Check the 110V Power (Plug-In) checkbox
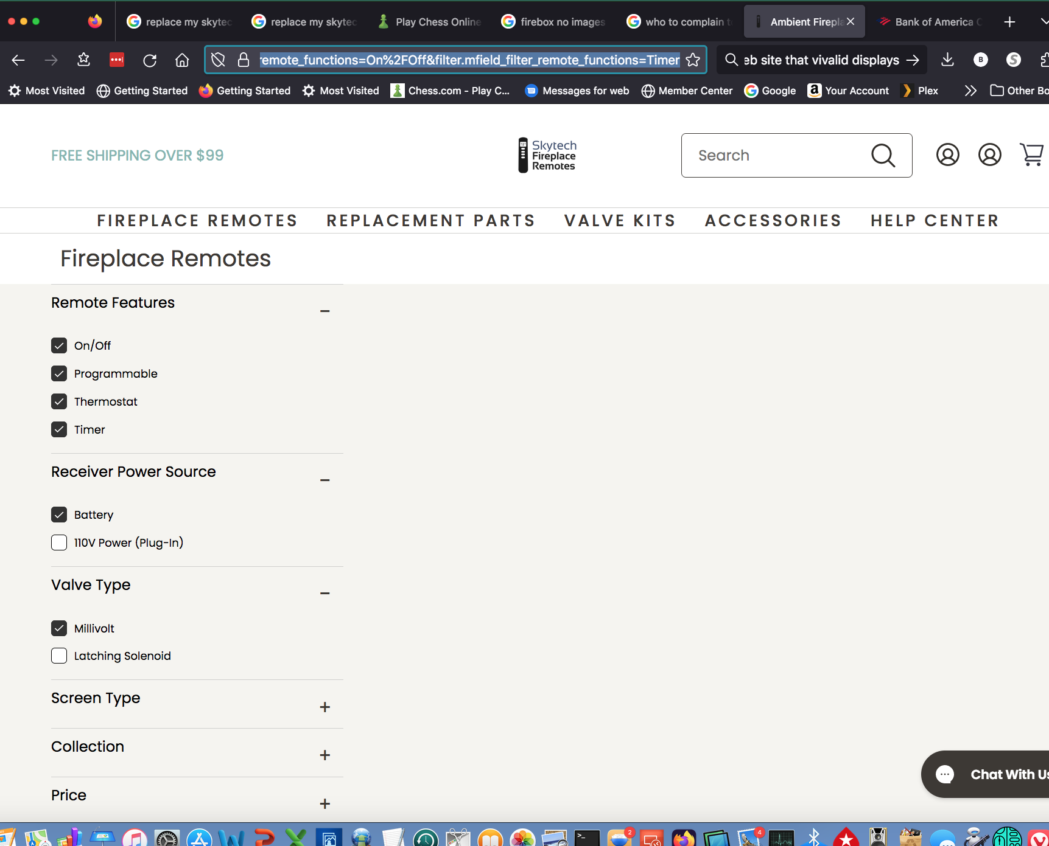This screenshot has width=1049, height=846. click(59, 543)
